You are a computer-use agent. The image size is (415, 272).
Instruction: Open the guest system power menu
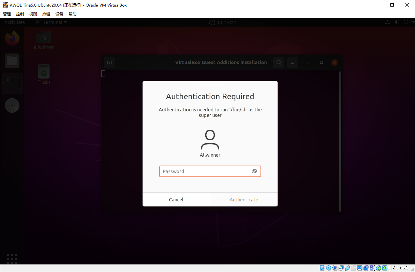[x=407, y=22]
